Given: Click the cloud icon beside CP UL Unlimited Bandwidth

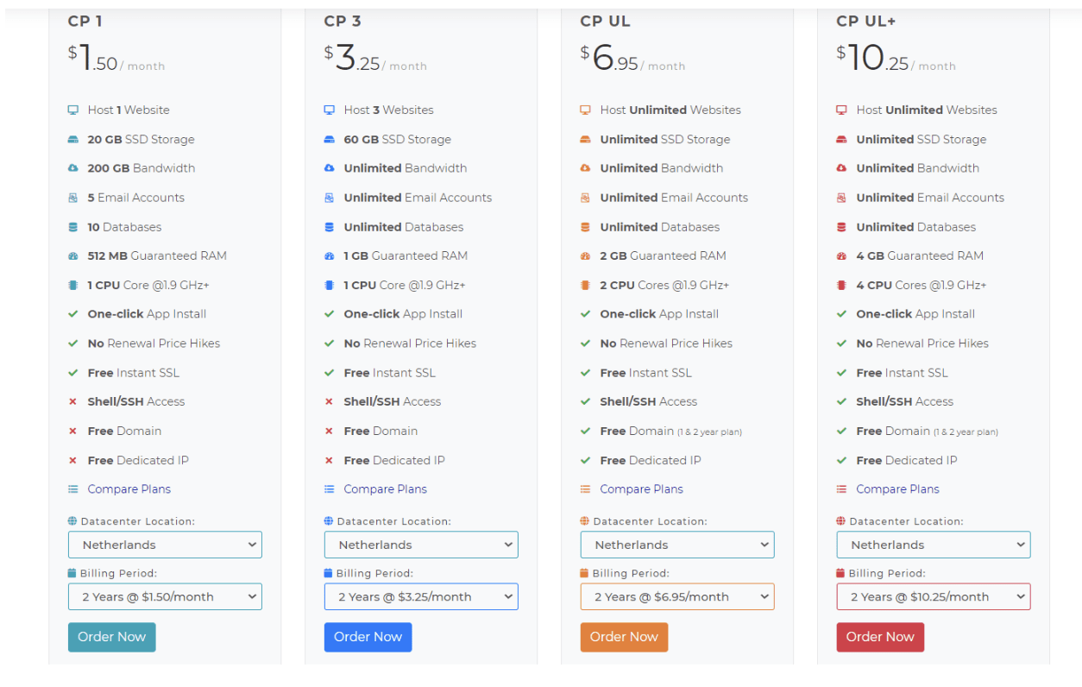Looking at the screenshot, I should (x=585, y=168).
